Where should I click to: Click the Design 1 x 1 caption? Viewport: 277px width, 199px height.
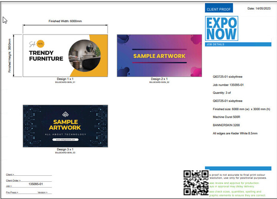(x=65, y=79)
